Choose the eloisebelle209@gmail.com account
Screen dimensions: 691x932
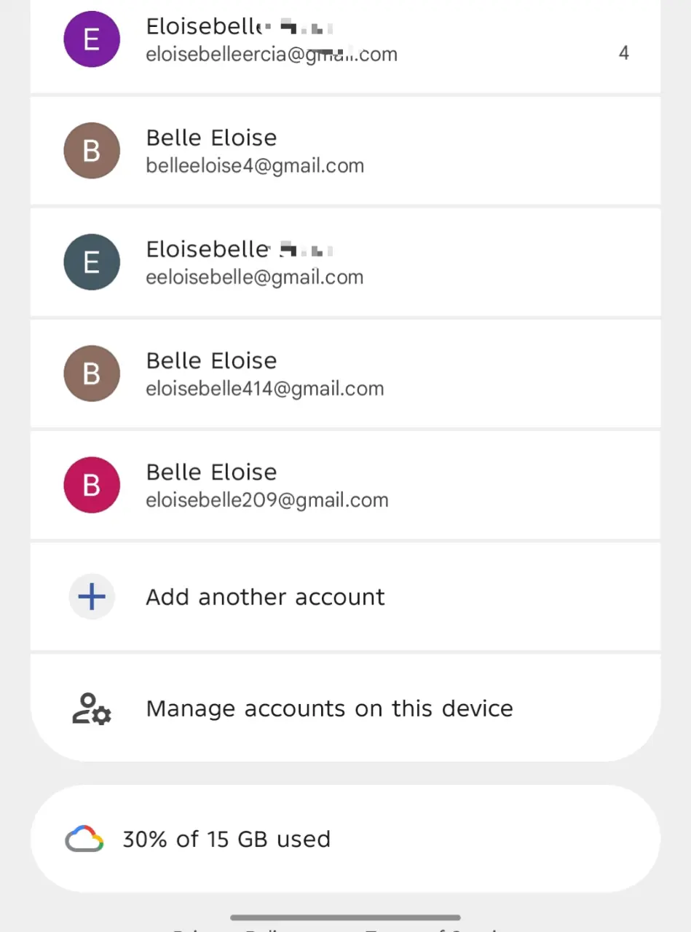tap(345, 485)
